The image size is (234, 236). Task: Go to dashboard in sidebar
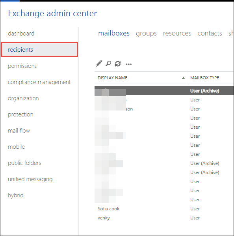click(x=21, y=34)
